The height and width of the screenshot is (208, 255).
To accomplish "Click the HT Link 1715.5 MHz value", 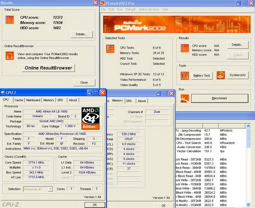I will pos(36,177).
